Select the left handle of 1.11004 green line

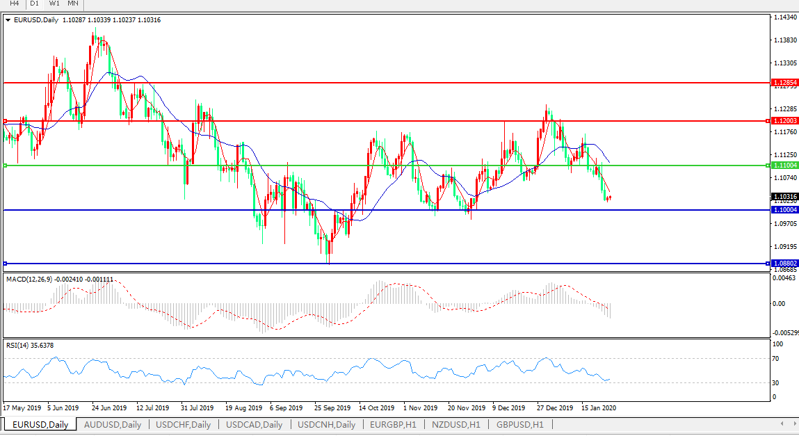(5, 165)
